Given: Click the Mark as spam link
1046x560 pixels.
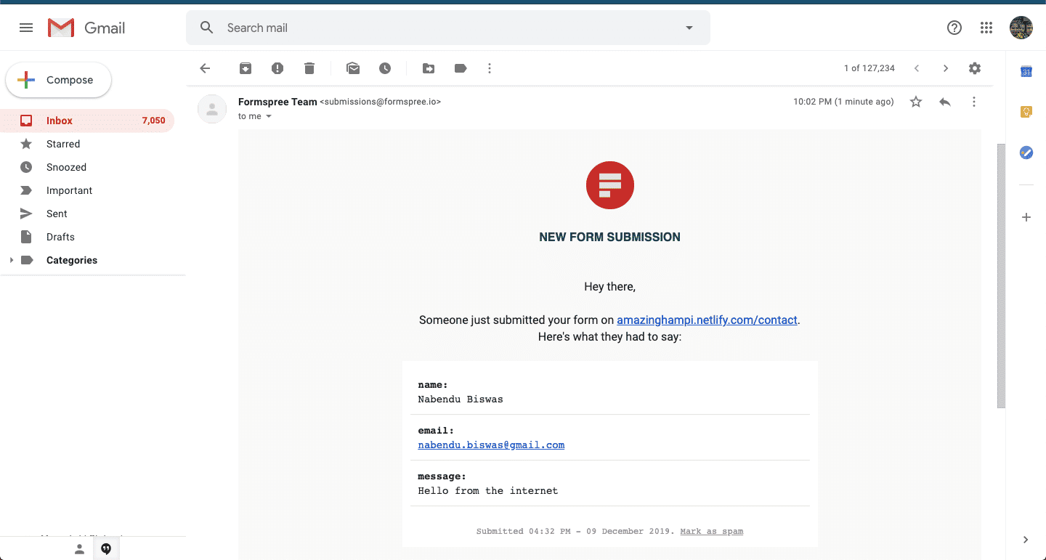Looking at the screenshot, I should [x=711, y=531].
